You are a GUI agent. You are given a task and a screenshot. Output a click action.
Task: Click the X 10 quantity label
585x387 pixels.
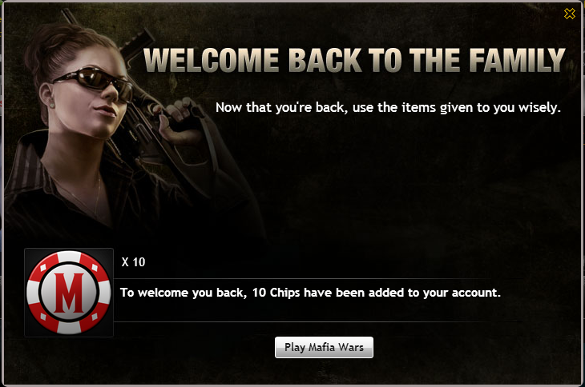tap(133, 262)
